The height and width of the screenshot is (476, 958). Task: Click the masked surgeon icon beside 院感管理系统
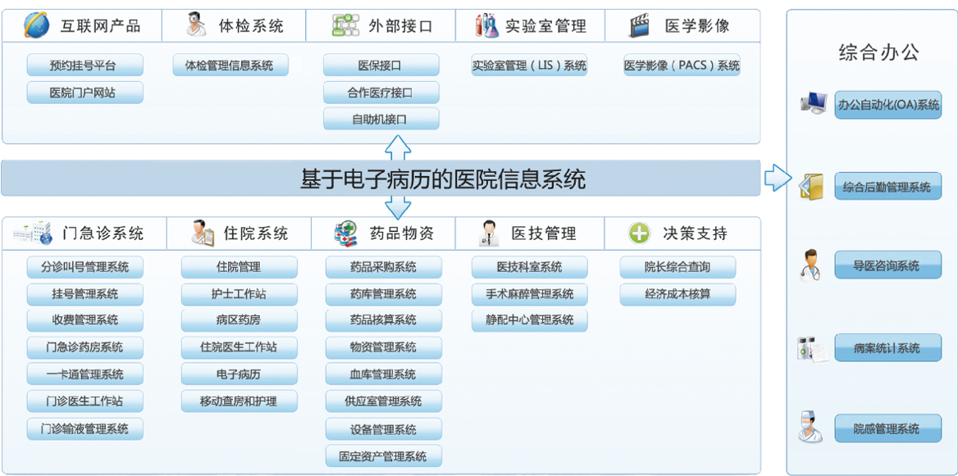[810, 428]
